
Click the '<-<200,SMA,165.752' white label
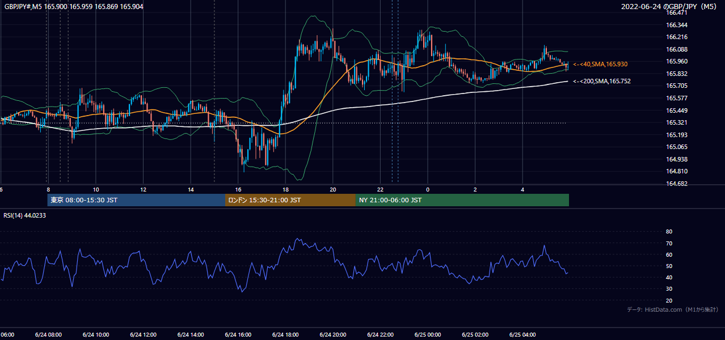(x=602, y=82)
